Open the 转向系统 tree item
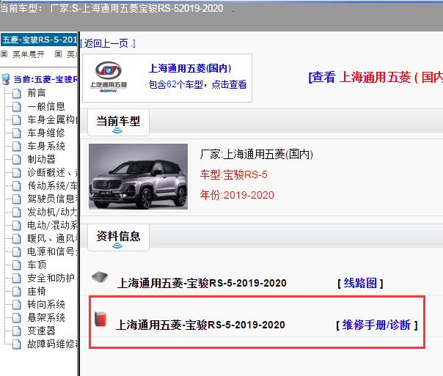The height and width of the screenshot is (376, 443). pyautogui.click(x=46, y=305)
